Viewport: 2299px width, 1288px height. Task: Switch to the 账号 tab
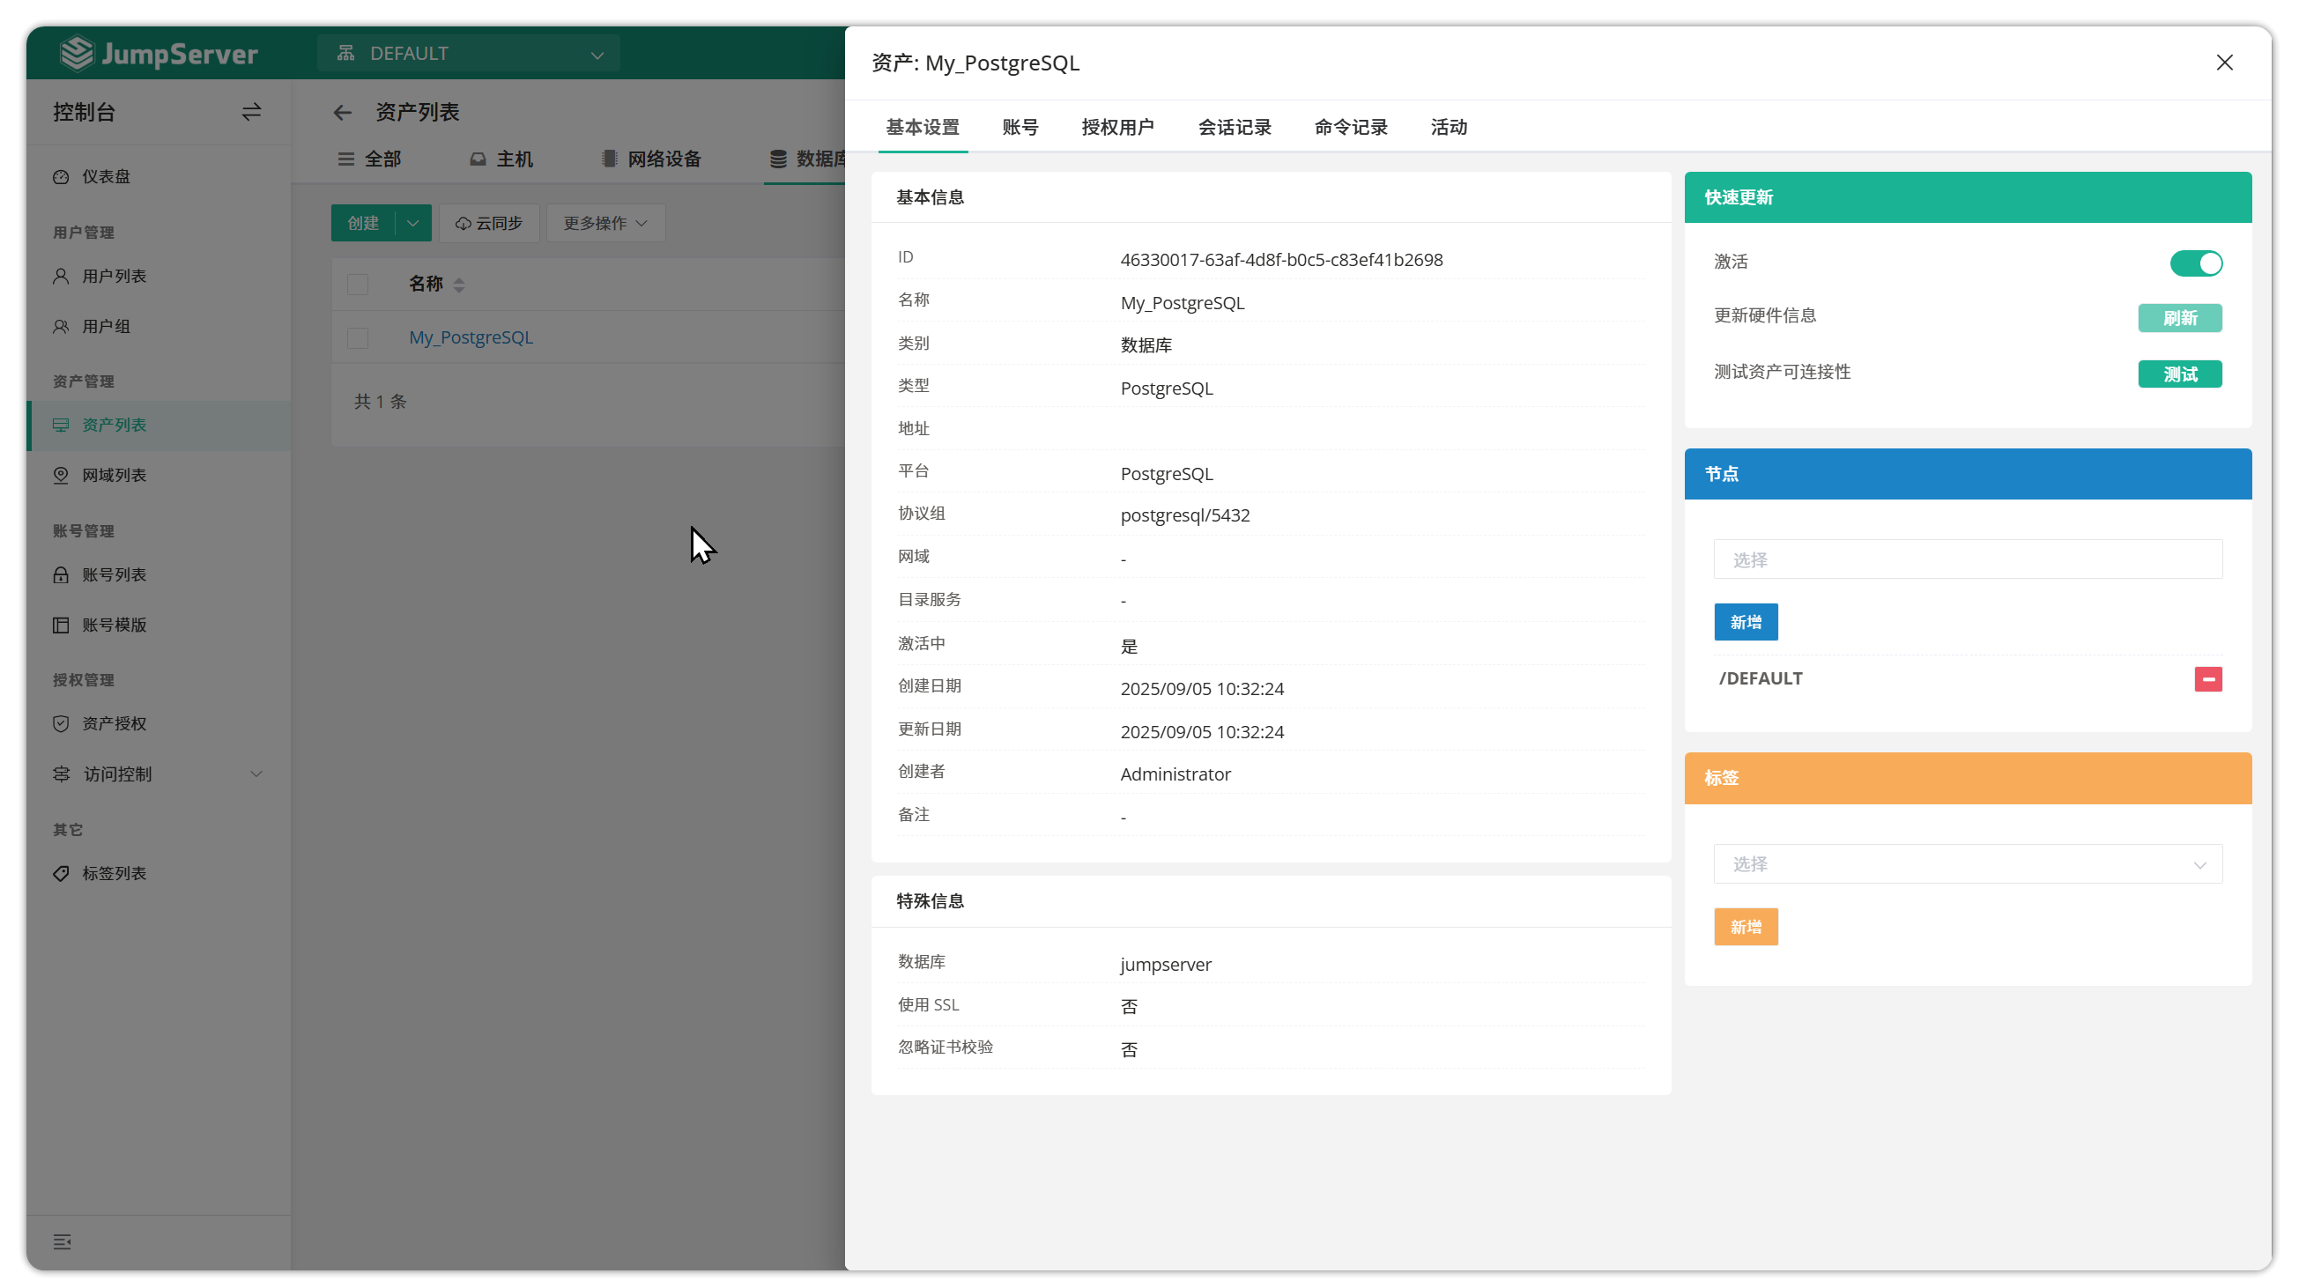1020,127
